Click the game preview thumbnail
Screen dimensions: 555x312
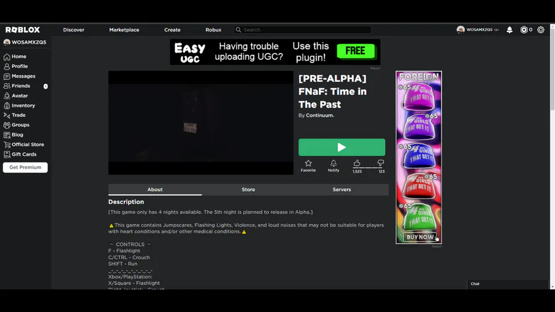coord(200,123)
